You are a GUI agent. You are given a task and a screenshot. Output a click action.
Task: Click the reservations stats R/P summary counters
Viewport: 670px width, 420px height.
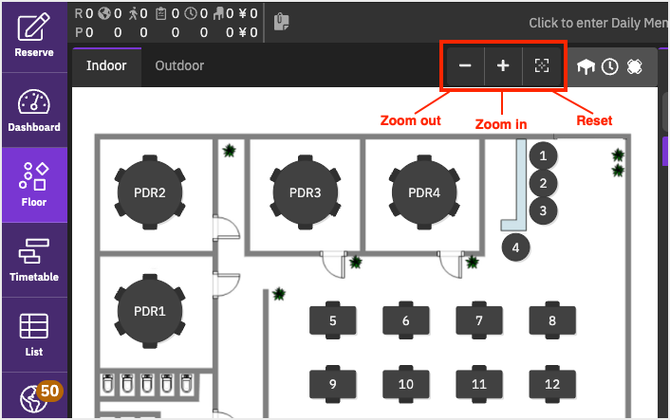pyautogui.click(x=166, y=23)
